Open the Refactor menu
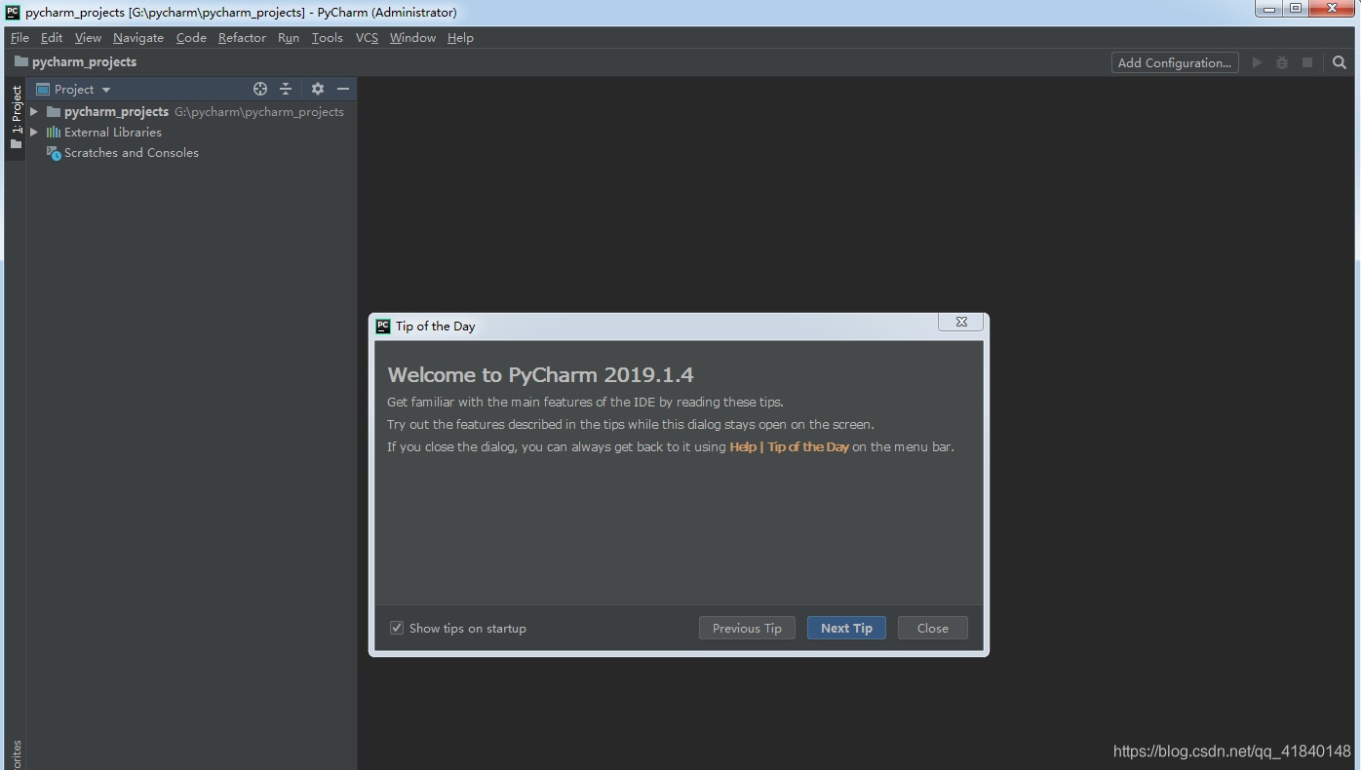The height and width of the screenshot is (770, 1361). pyautogui.click(x=242, y=38)
